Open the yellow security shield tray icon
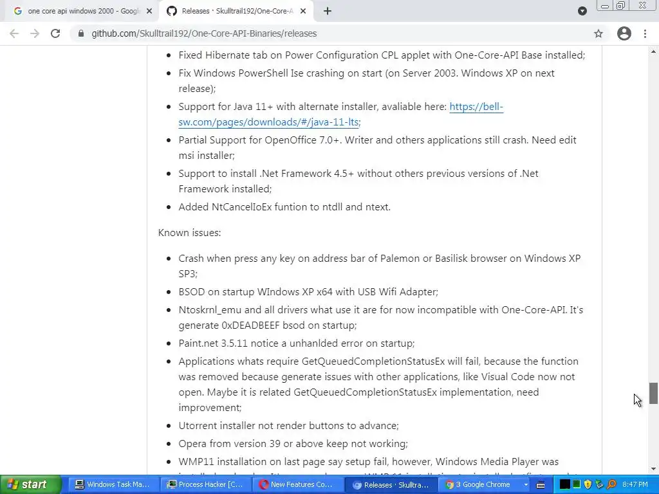Screen dimensions: 659x494 point(588,484)
